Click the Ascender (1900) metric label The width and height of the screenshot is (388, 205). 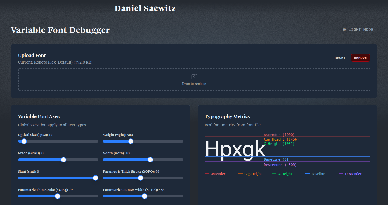[x=279, y=135]
